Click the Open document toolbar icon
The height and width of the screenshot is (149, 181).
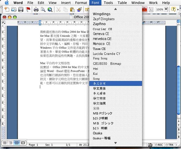[14, 9]
